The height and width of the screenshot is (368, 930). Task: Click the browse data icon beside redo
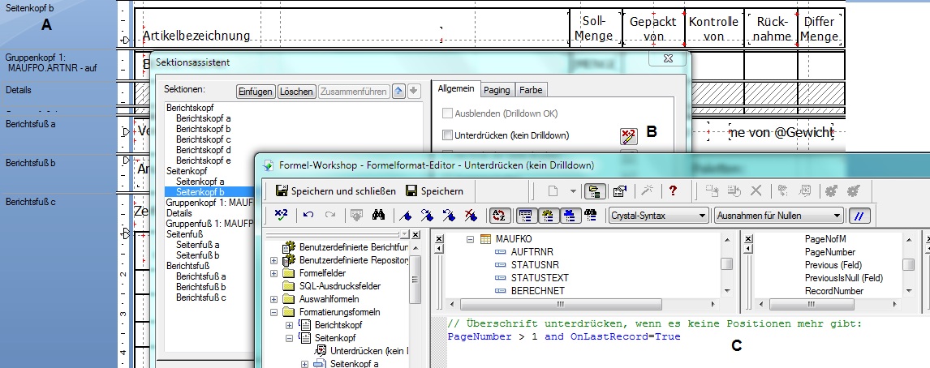point(356,215)
